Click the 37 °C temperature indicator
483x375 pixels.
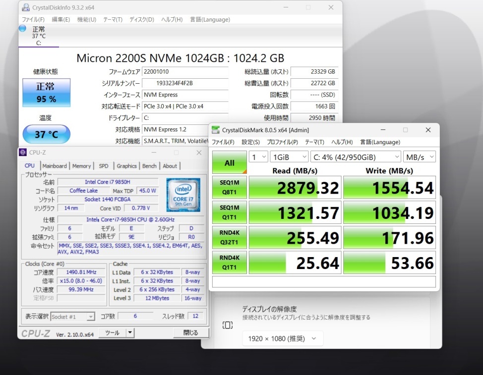coord(46,134)
